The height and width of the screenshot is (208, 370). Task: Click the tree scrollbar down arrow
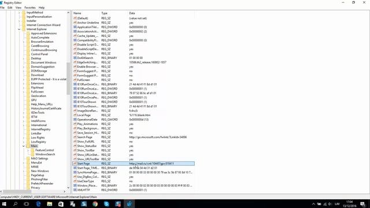(68, 188)
